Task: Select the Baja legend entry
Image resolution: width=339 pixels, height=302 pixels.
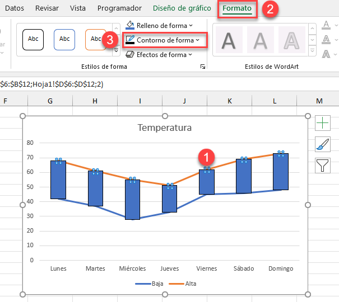Action: pyautogui.click(x=149, y=284)
